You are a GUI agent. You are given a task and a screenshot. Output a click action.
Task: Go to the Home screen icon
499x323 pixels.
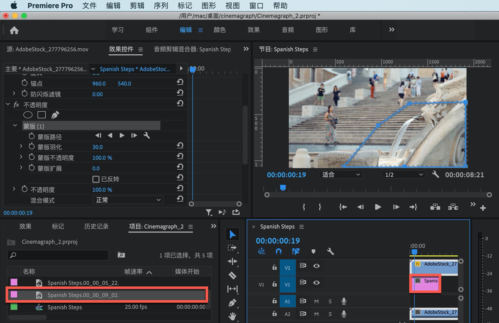(14, 30)
